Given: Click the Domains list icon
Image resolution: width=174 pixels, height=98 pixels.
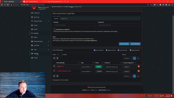Looking at the screenshot, I should pos(32,33).
